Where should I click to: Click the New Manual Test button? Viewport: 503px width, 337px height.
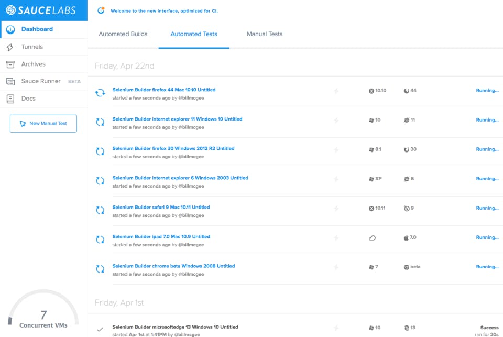[x=43, y=123]
